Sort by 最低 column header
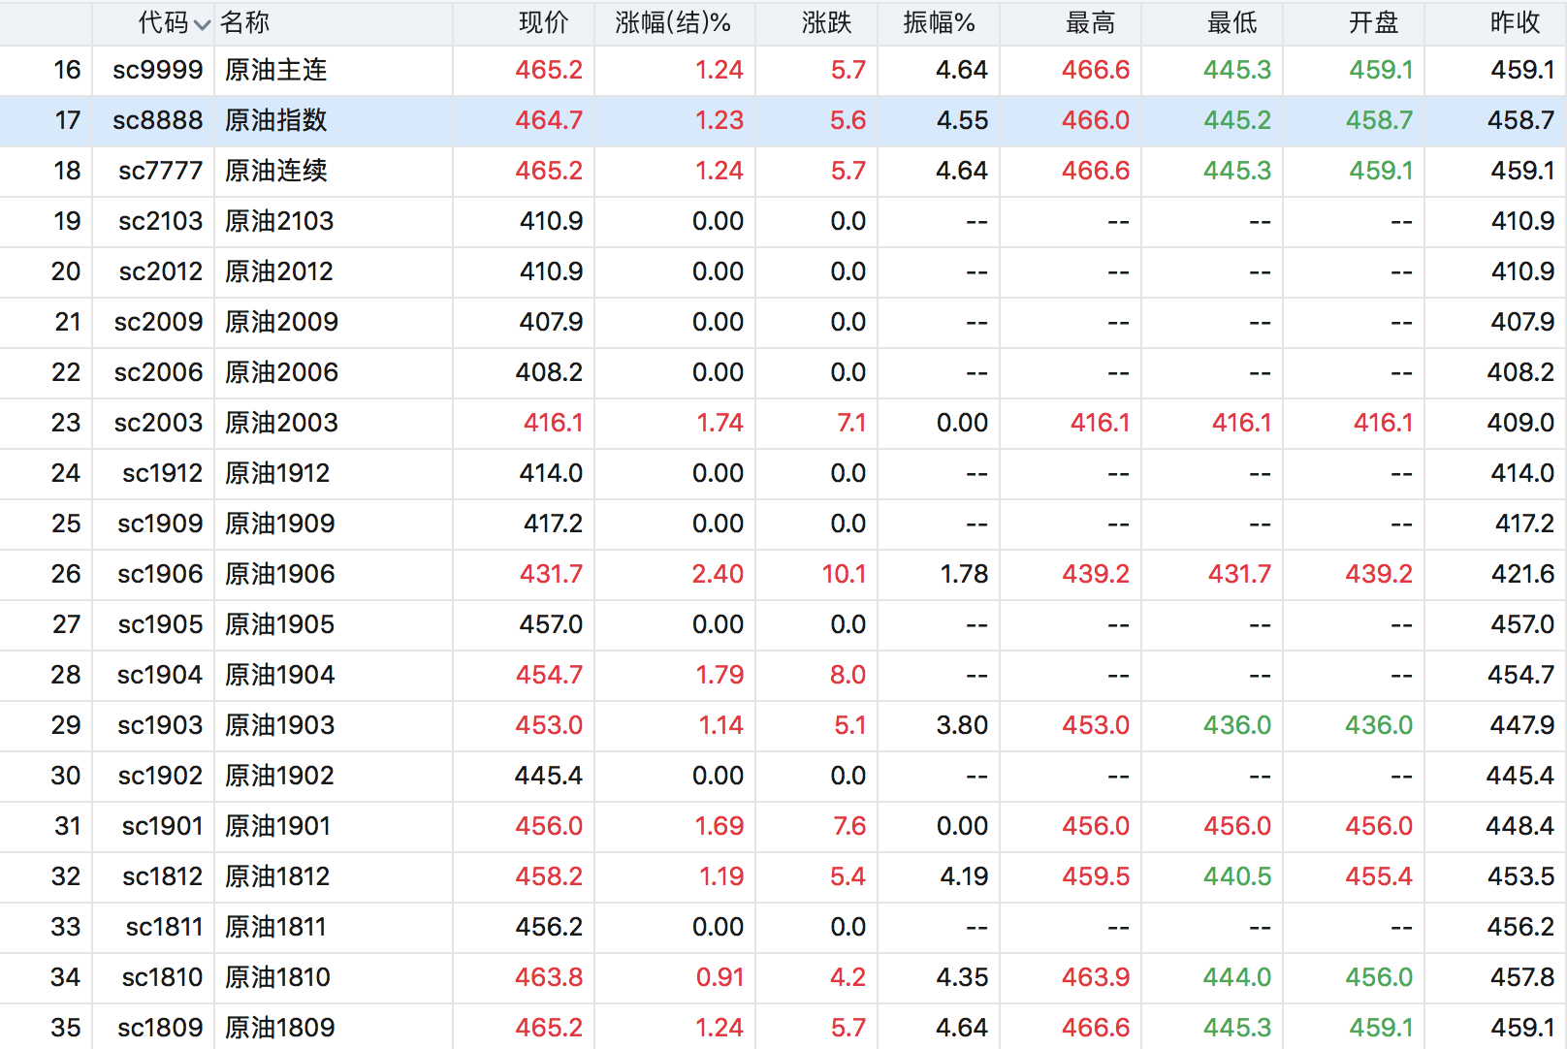The width and height of the screenshot is (1567, 1049). click(1231, 22)
